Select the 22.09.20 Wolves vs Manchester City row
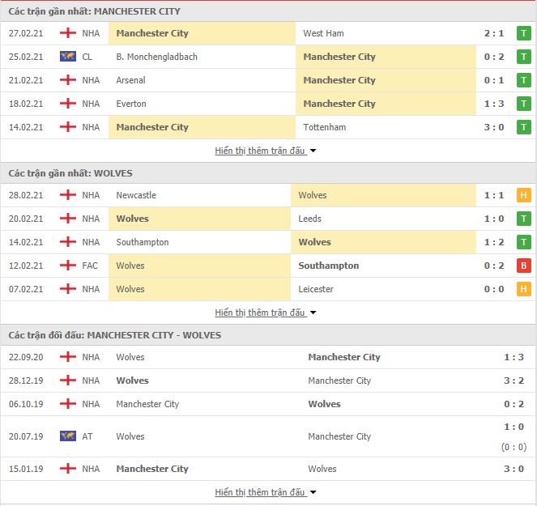Viewport: 537px width, 506px height. [x=269, y=357]
